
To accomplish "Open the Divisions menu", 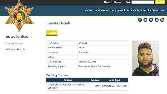I will [117, 10].
